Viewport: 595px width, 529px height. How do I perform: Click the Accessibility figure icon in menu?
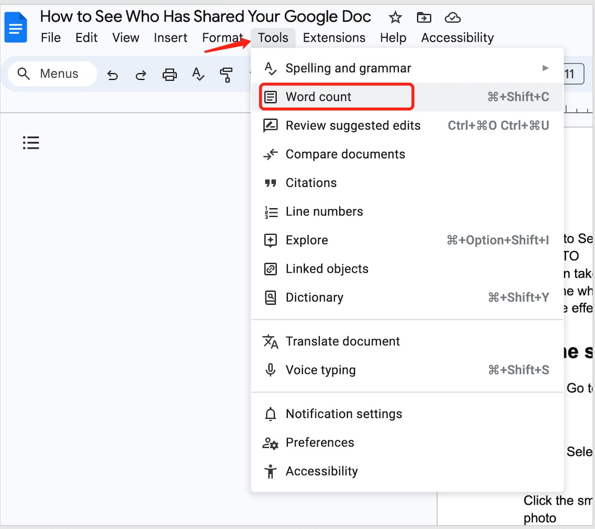tap(270, 471)
